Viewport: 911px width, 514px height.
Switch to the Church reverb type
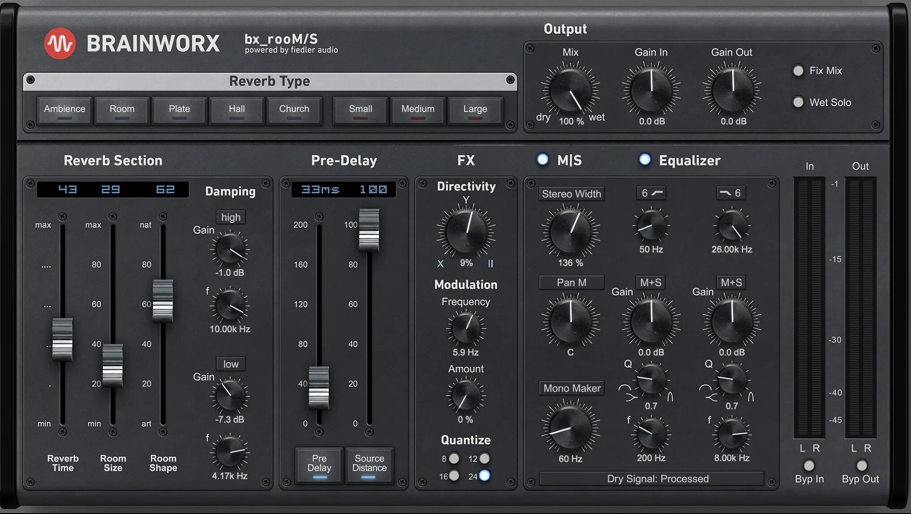(294, 109)
